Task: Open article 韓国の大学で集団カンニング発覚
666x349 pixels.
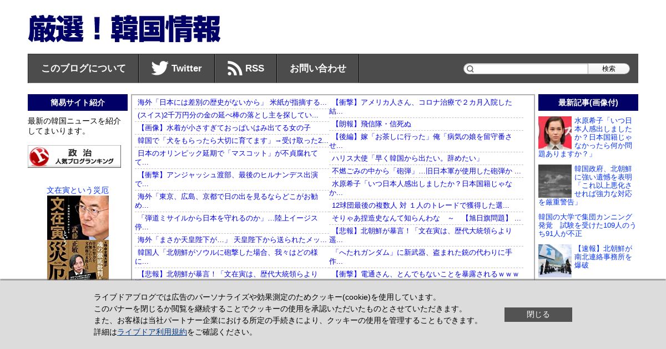Action: 587,225
